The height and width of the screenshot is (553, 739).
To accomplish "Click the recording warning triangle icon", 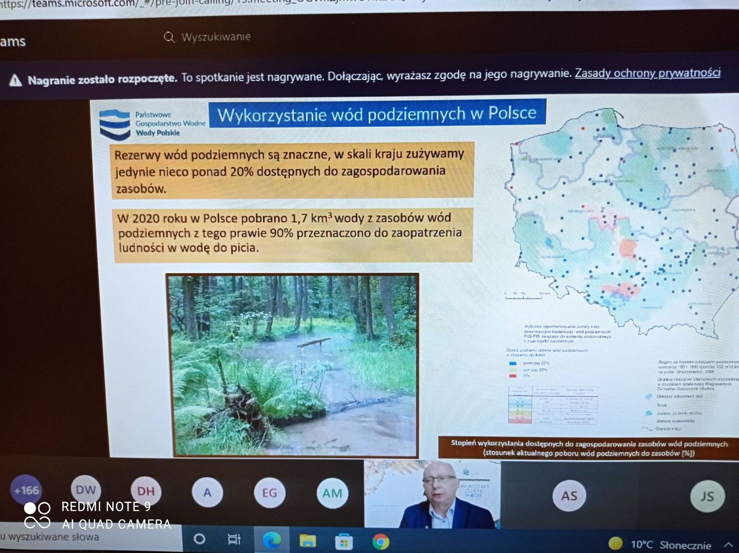I will point(16,80).
